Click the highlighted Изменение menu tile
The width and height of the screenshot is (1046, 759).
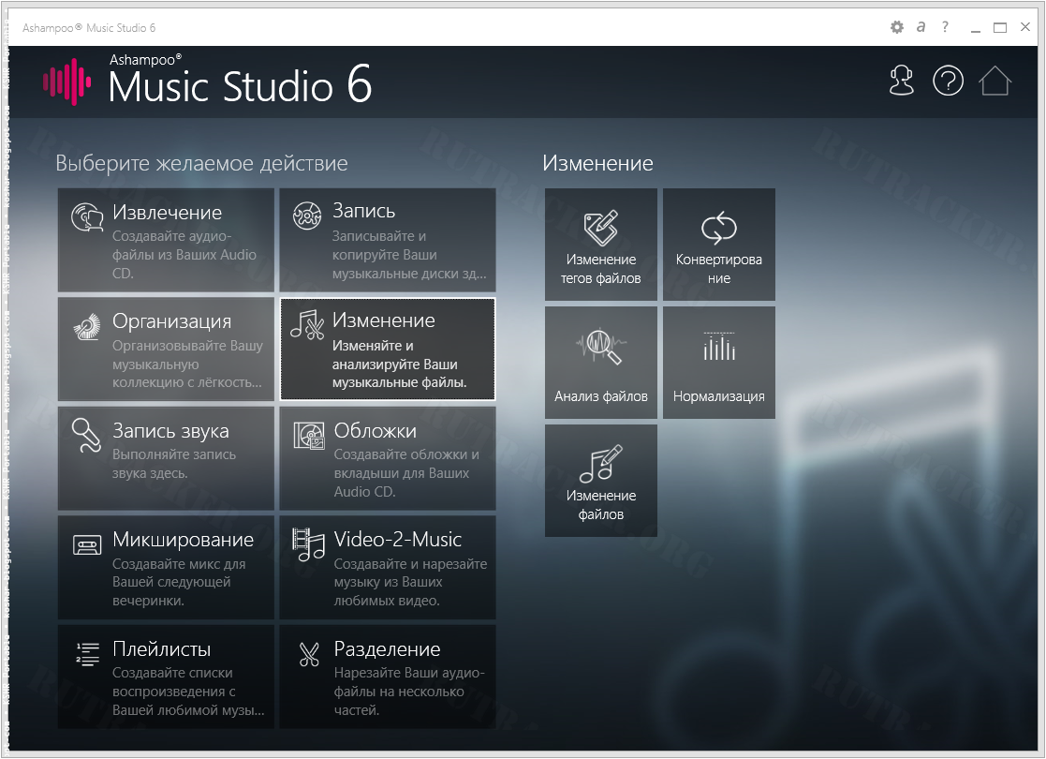point(388,350)
